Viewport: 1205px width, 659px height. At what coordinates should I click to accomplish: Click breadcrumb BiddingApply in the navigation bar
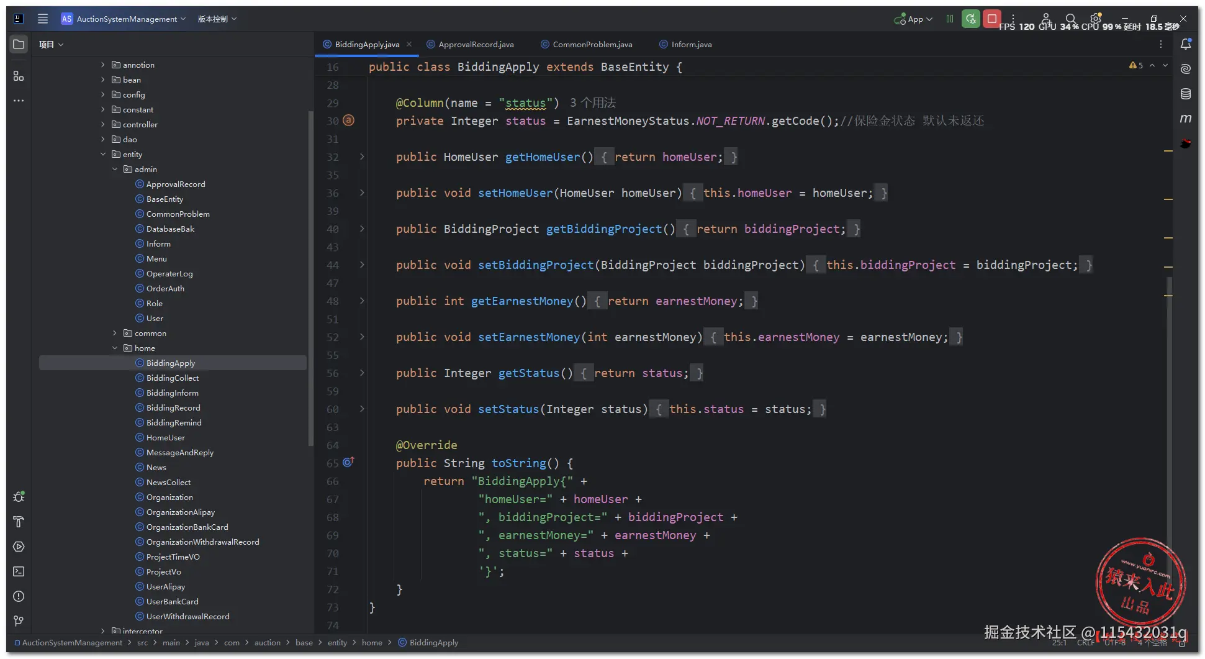click(428, 643)
